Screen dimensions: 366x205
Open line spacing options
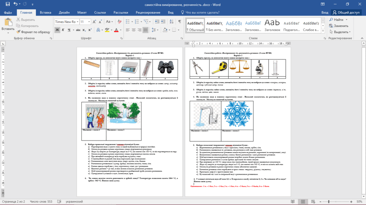(153, 30)
